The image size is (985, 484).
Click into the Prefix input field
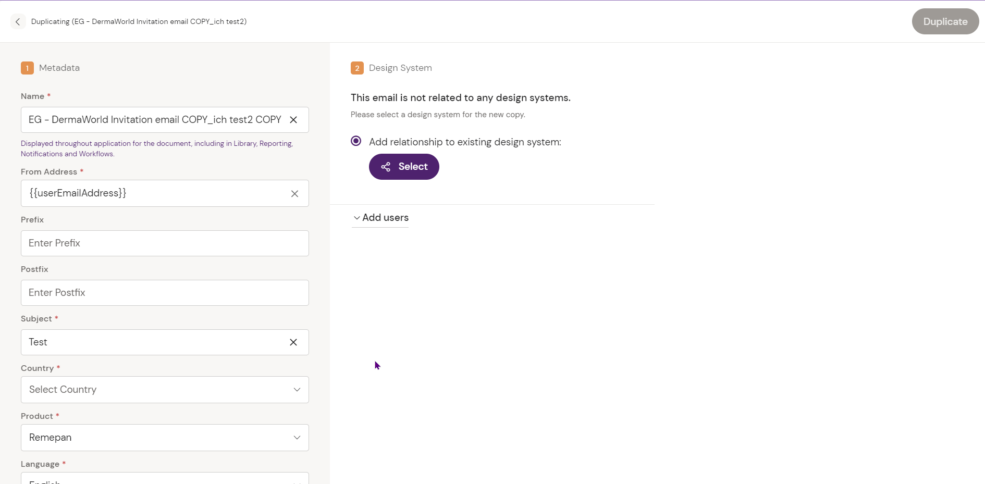tap(165, 243)
